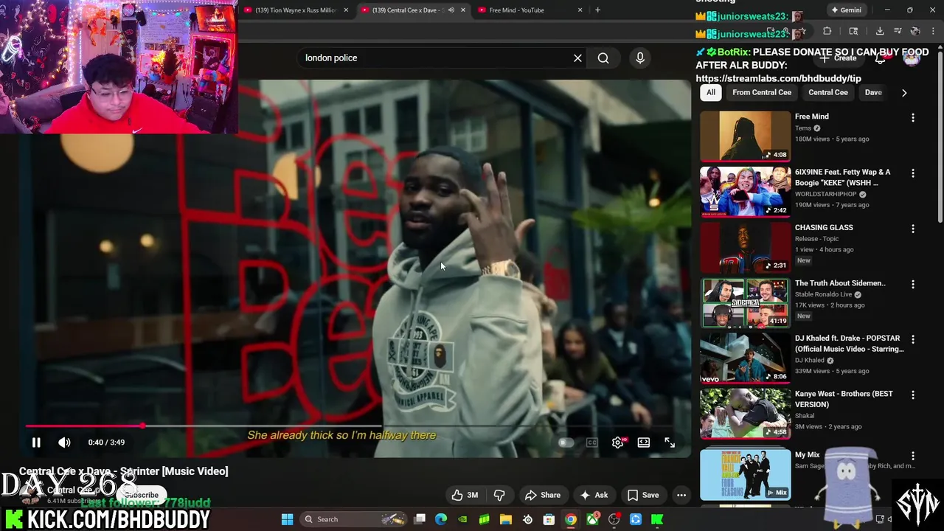This screenshot has width=944, height=531.
Task: Open File Explorer from the taskbar
Action: click(506, 519)
